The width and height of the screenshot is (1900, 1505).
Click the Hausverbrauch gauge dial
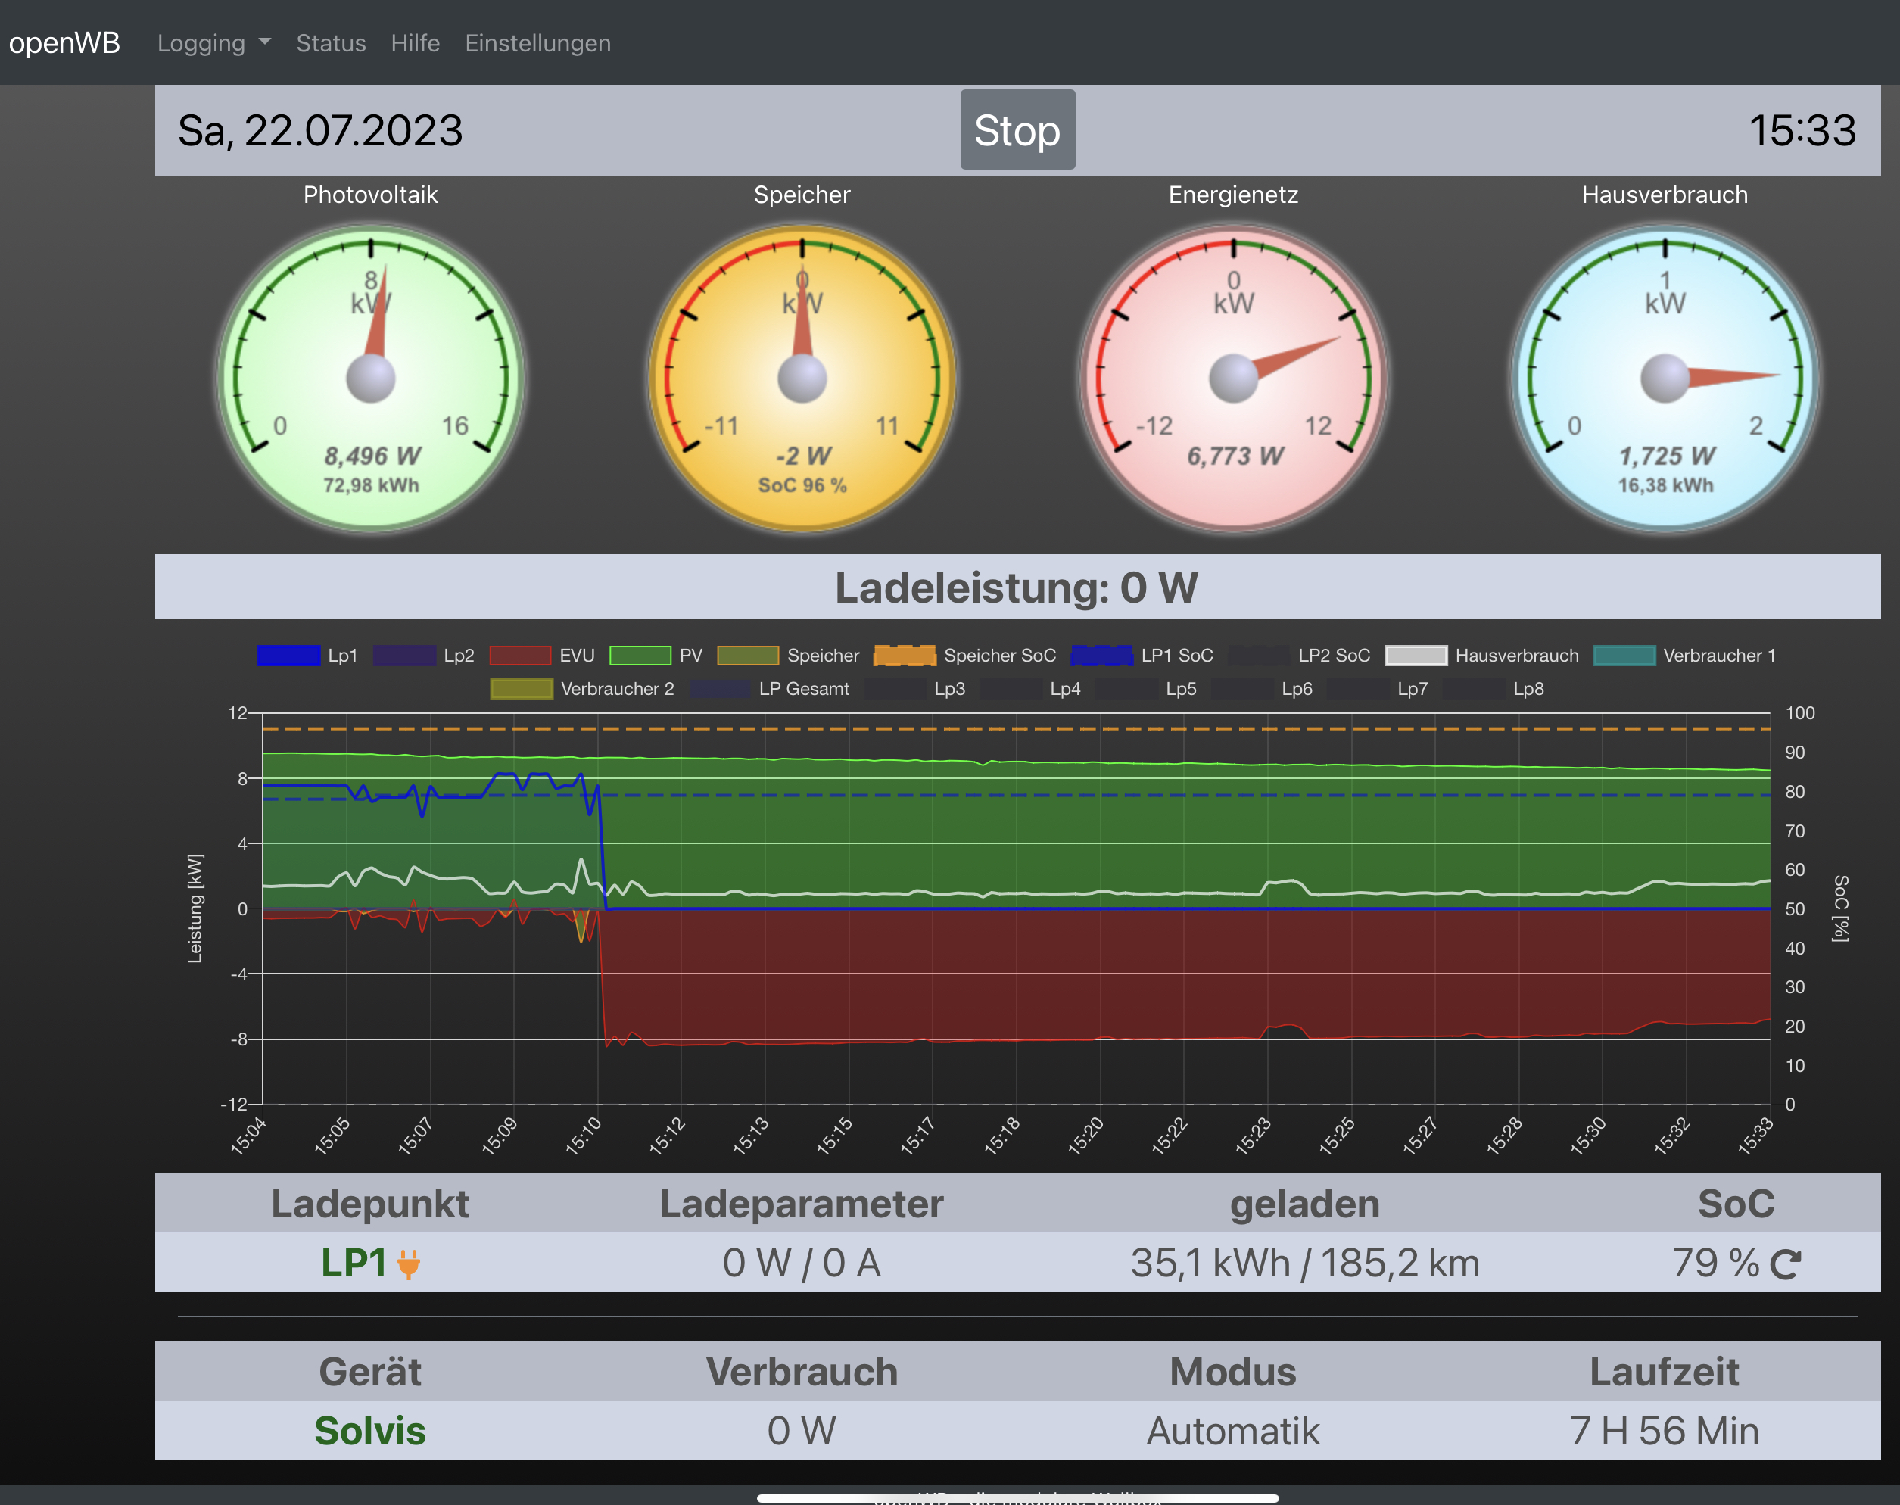tap(1664, 379)
